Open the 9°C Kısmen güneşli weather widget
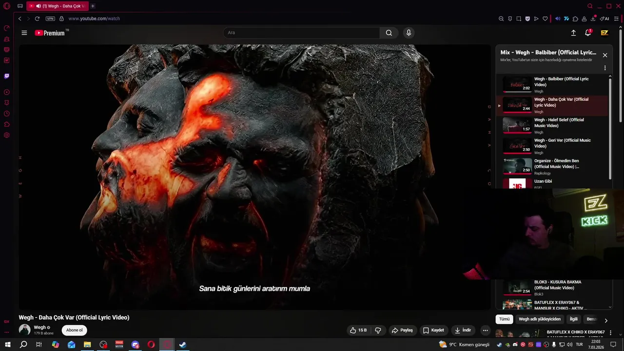The width and height of the screenshot is (624, 351). [464, 345]
